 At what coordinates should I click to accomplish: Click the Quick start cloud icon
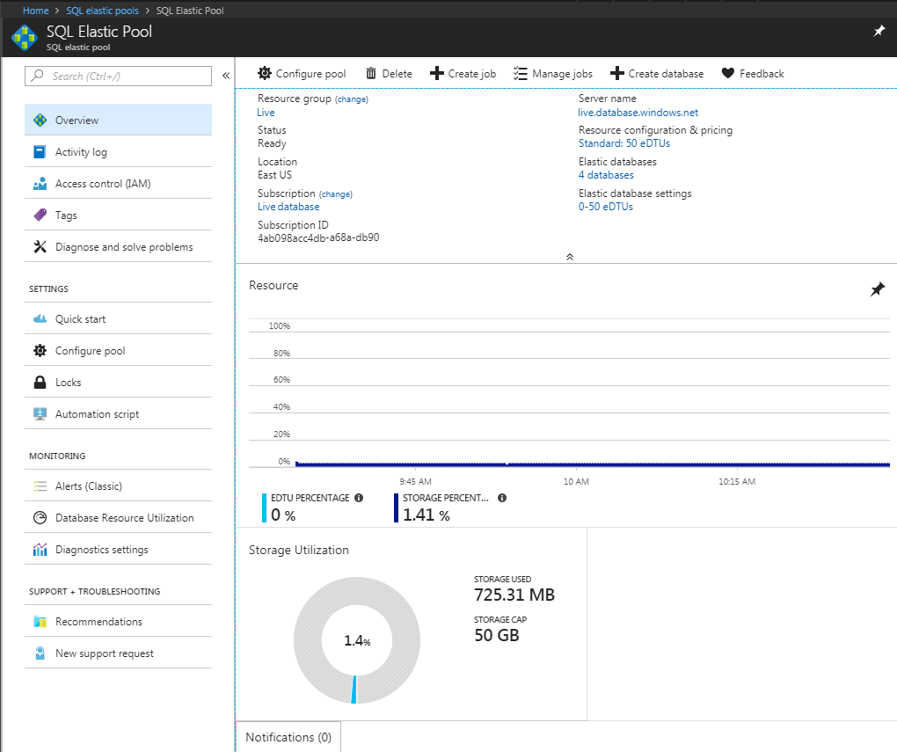coord(40,318)
